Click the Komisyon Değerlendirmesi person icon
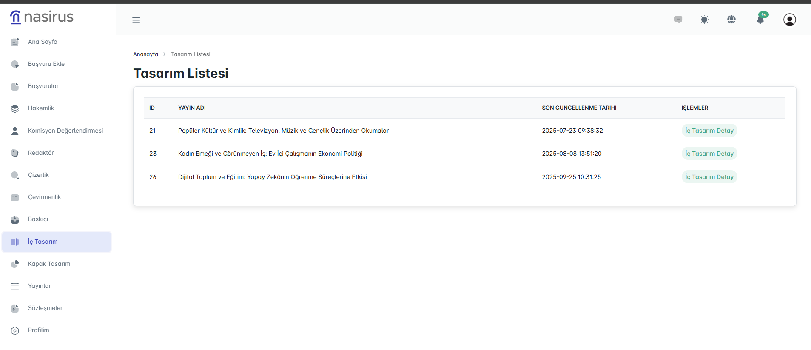The width and height of the screenshot is (811, 350). pos(15,131)
